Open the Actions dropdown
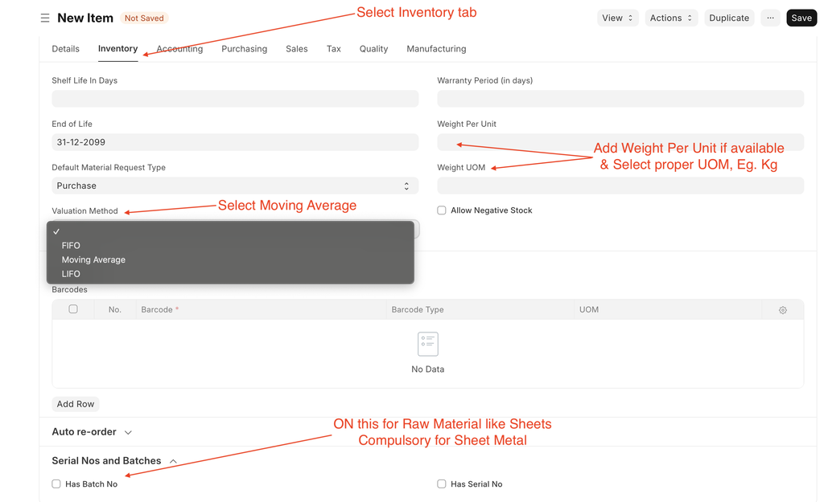This screenshot has width=824, height=502. tap(671, 18)
